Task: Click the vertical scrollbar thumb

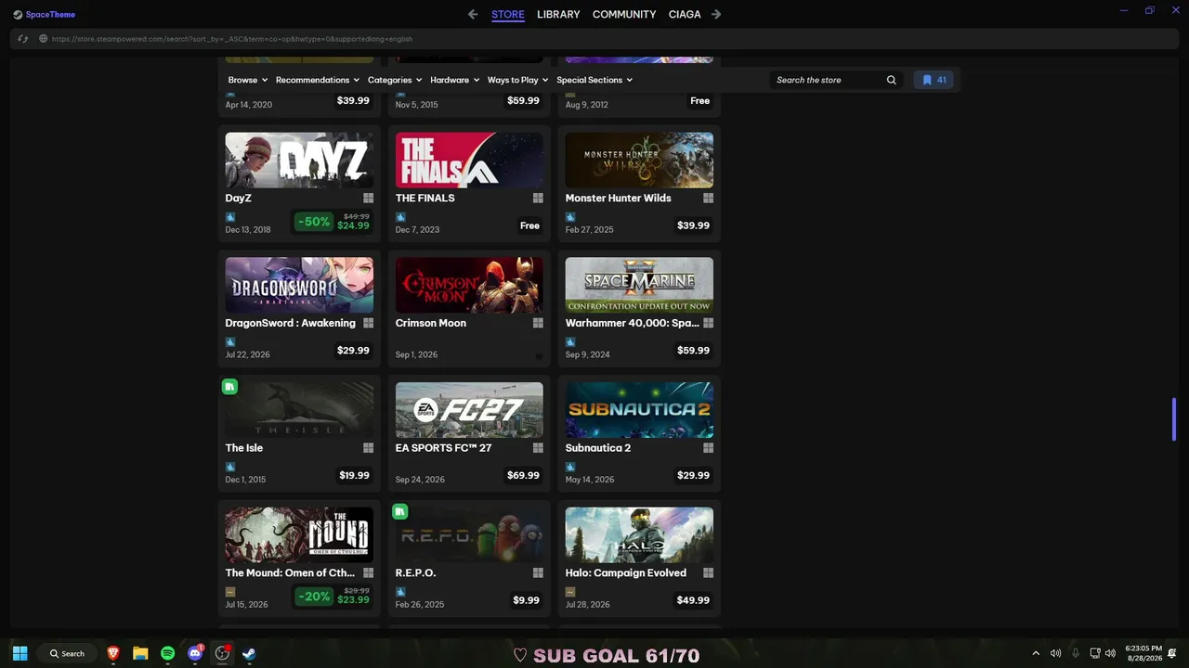Action: pyautogui.click(x=1174, y=419)
